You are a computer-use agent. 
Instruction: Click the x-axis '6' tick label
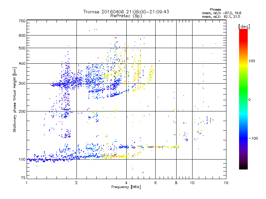click(155, 183)
